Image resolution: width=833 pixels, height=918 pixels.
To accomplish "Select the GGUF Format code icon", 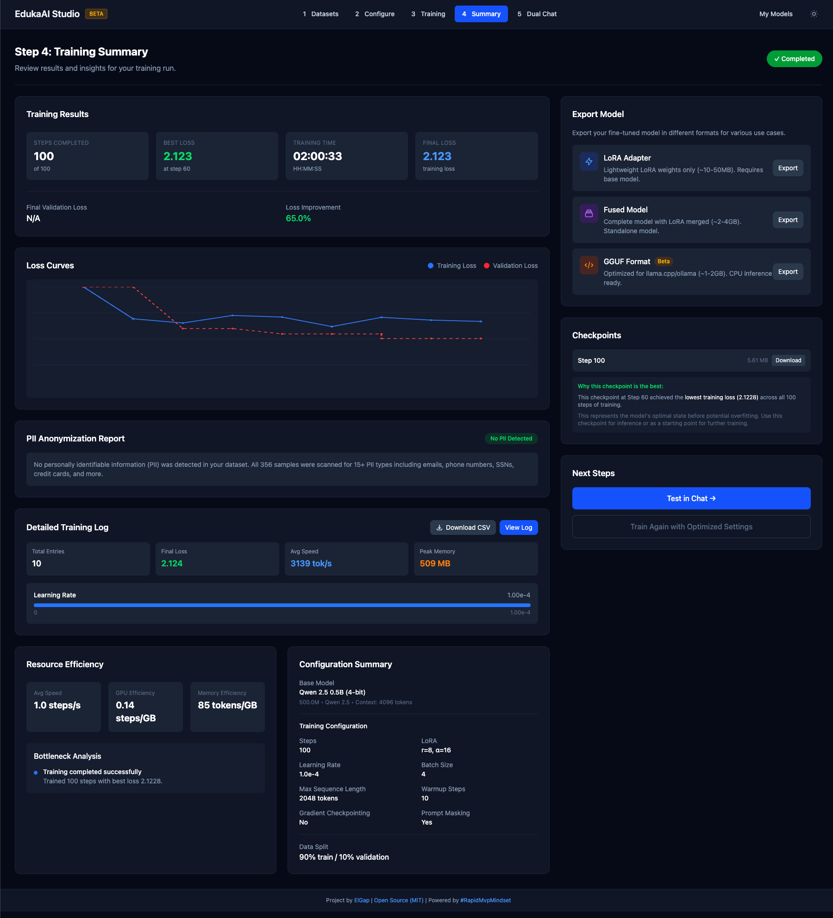I will [589, 265].
